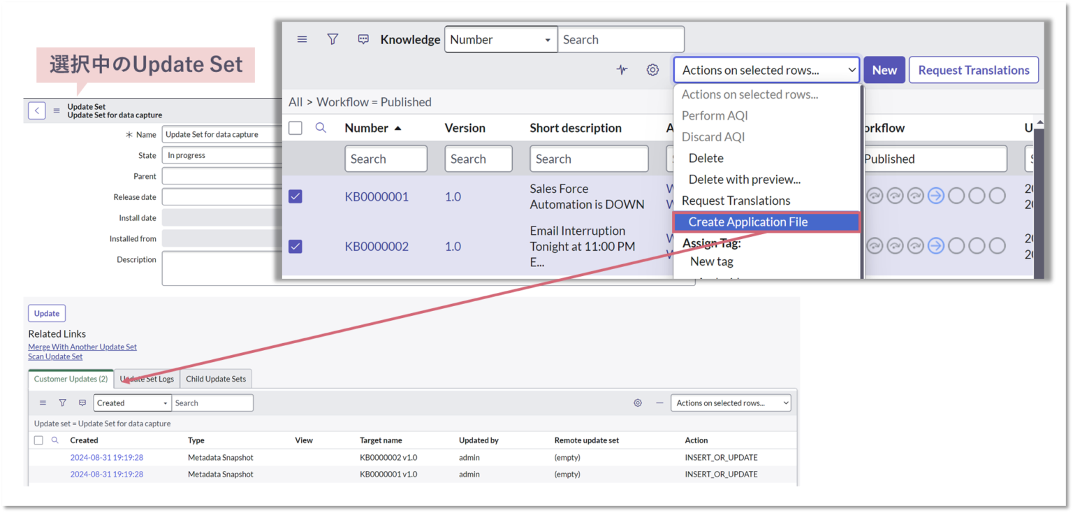Click the back chevron on the Update Set form
This screenshot has width=1073, height=513.
coord(36,110)
